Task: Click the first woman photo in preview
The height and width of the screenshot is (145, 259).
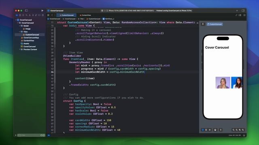Action: click(223, 83)
